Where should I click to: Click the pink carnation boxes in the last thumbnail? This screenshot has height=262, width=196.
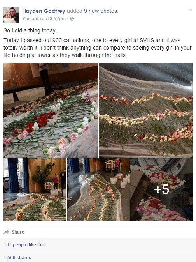[x=160, y=209]
